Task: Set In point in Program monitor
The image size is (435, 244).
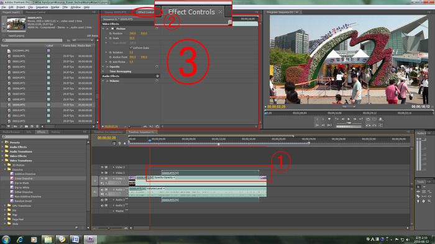Action: 317,119
